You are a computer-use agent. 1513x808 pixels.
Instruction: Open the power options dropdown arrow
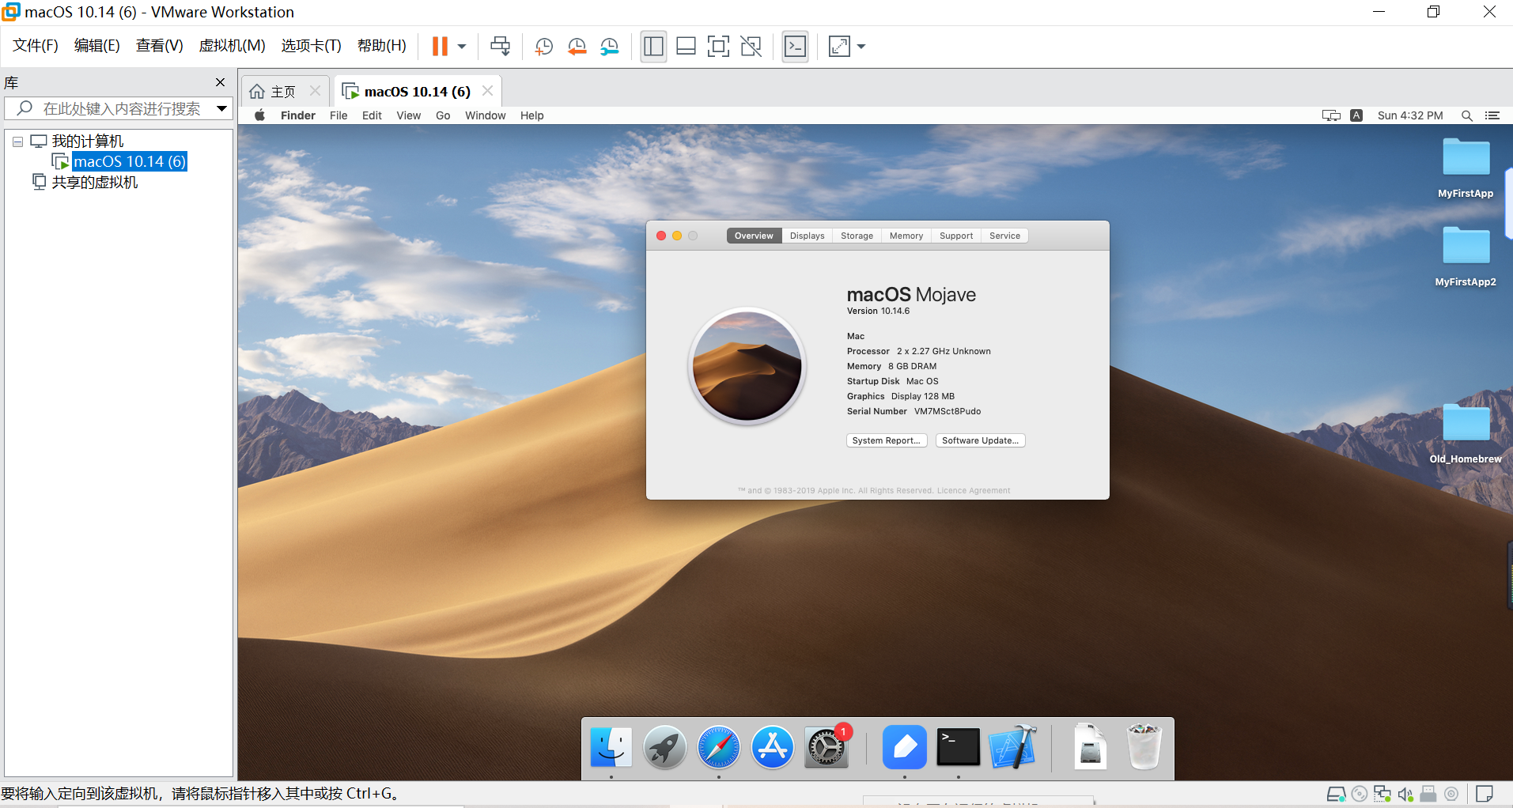click(462, 47)
